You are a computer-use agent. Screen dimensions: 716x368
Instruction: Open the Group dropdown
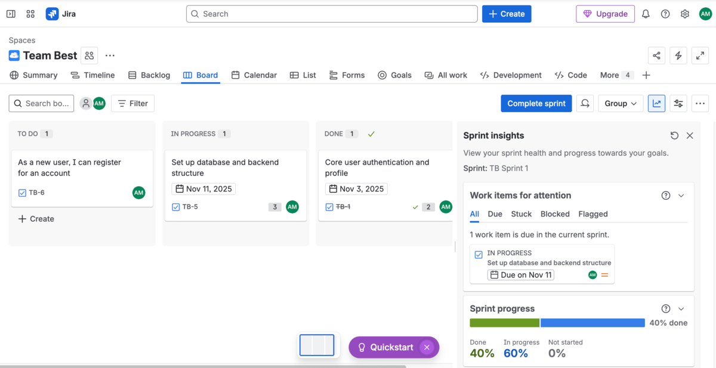[620, 103]
